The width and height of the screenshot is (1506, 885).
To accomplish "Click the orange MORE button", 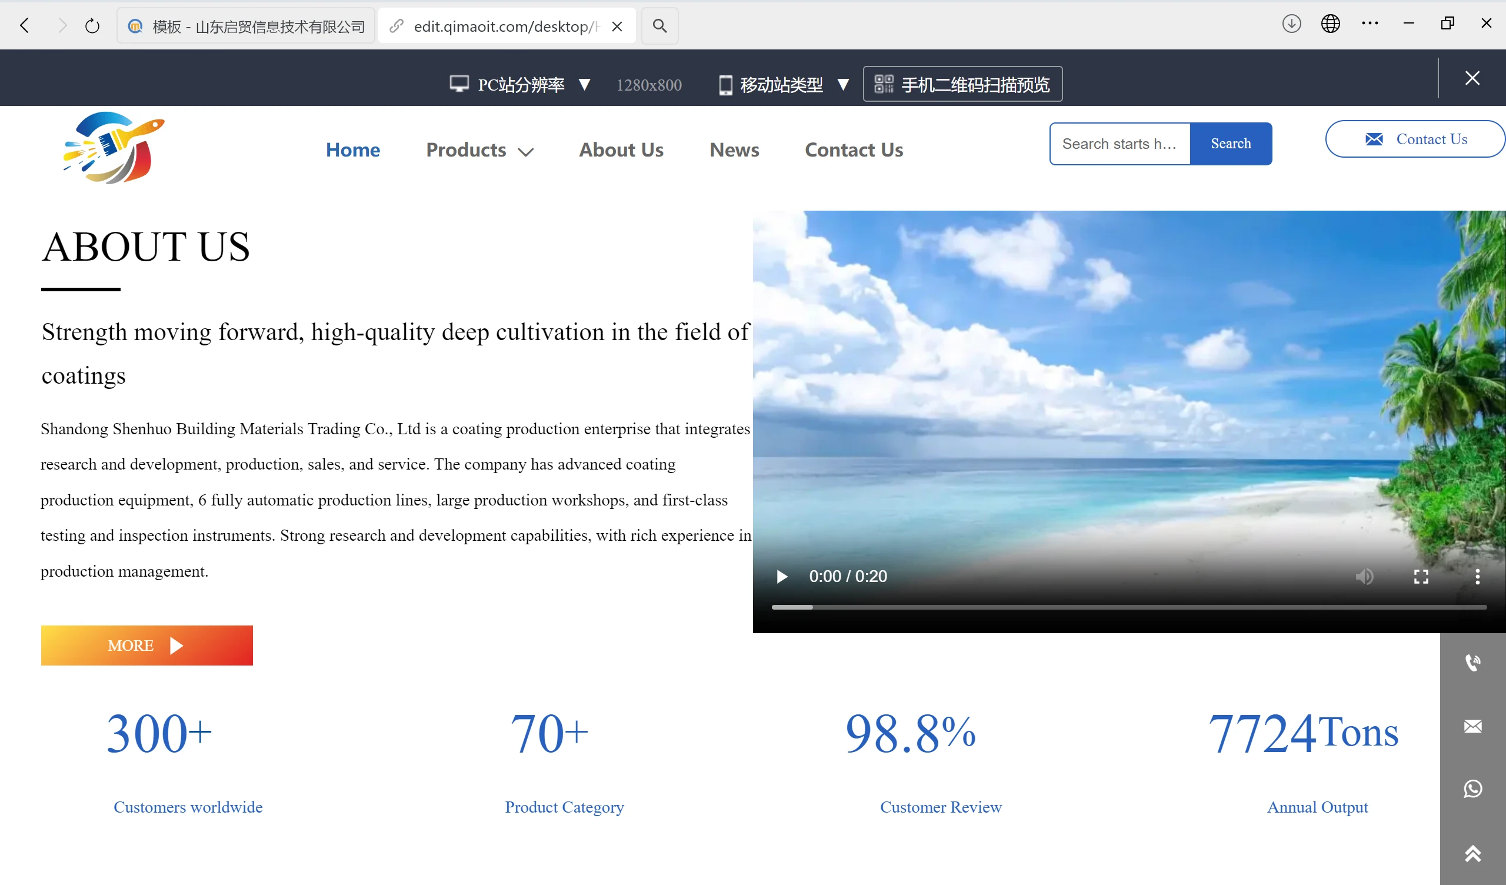I will pyautogui.click(x=147, y=645).
